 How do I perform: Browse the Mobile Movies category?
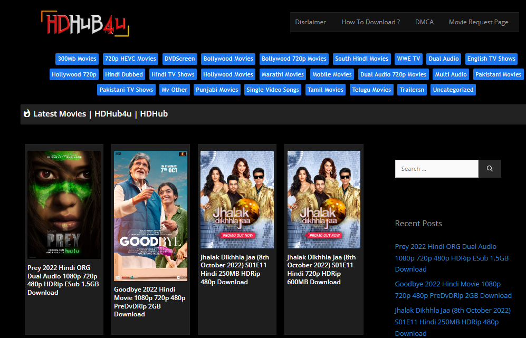[332, 74]
